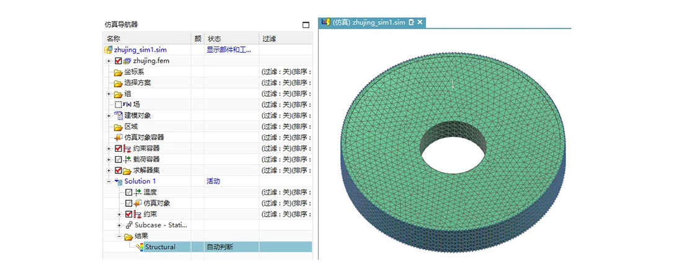The width and height of the screenshot is (682, 275).
Task: Expand the 求解器集 node
Action: 108,170
